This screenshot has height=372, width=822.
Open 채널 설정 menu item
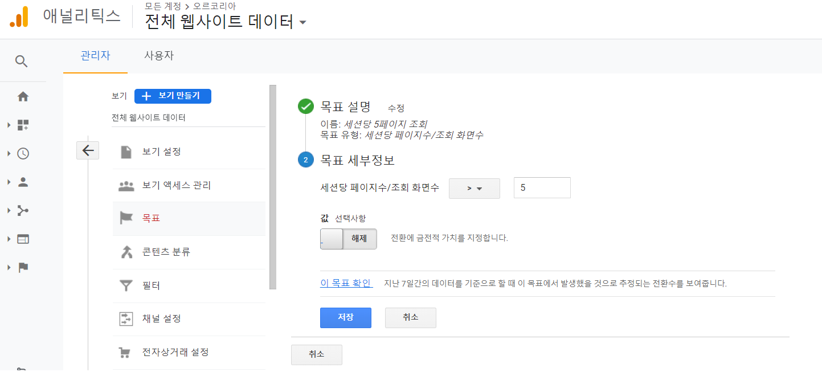coord(189,318)
